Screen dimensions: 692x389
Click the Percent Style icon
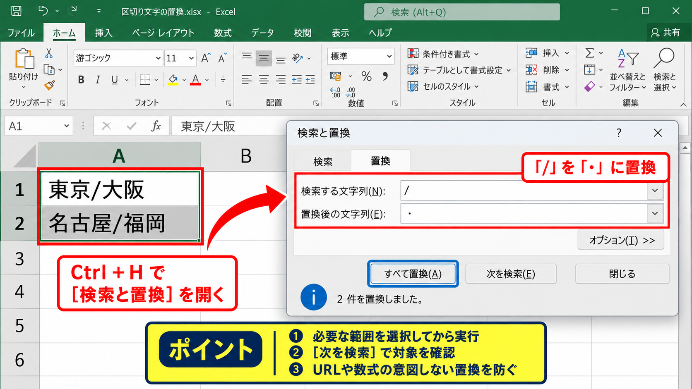pos(366,76)
